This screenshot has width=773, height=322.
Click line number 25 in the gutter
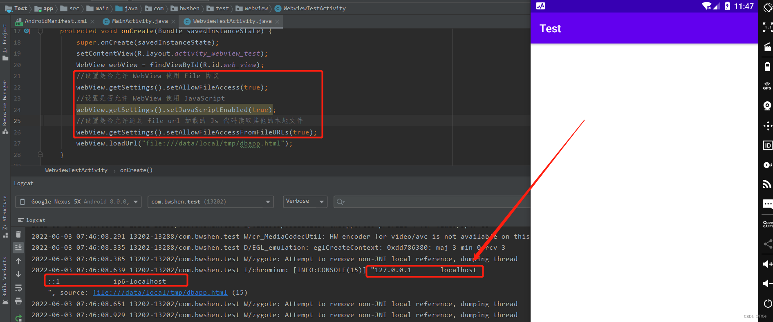click(x=17, y=121)
